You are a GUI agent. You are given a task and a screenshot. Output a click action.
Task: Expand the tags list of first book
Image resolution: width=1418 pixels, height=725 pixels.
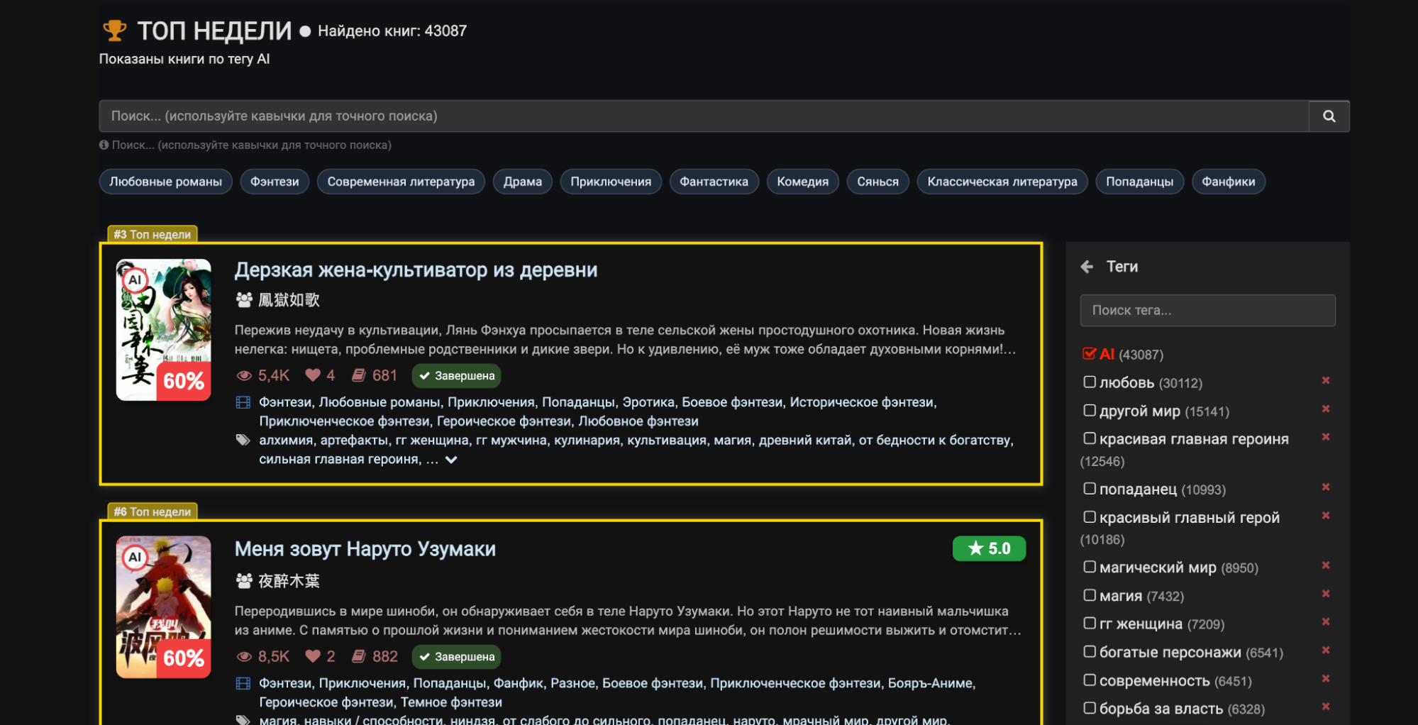click(x=451, y=460)
